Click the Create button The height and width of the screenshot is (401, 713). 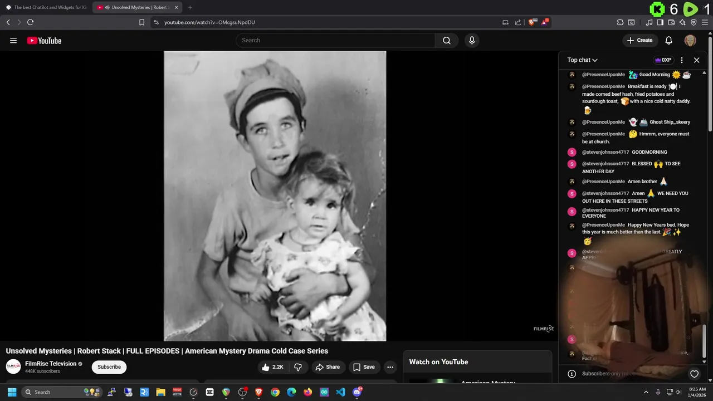(639, 40)
